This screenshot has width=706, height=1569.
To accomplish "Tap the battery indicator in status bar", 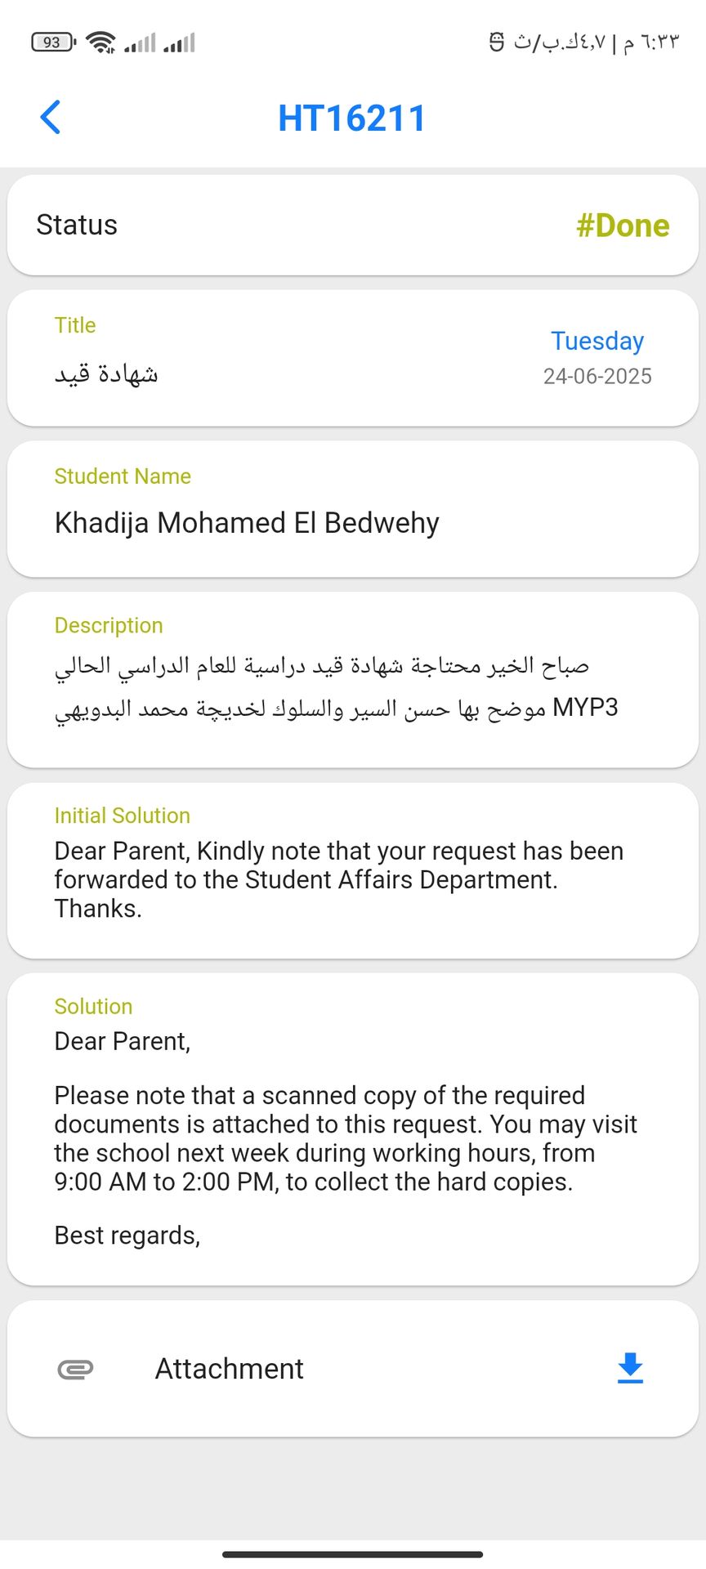I will pos(52,42).
